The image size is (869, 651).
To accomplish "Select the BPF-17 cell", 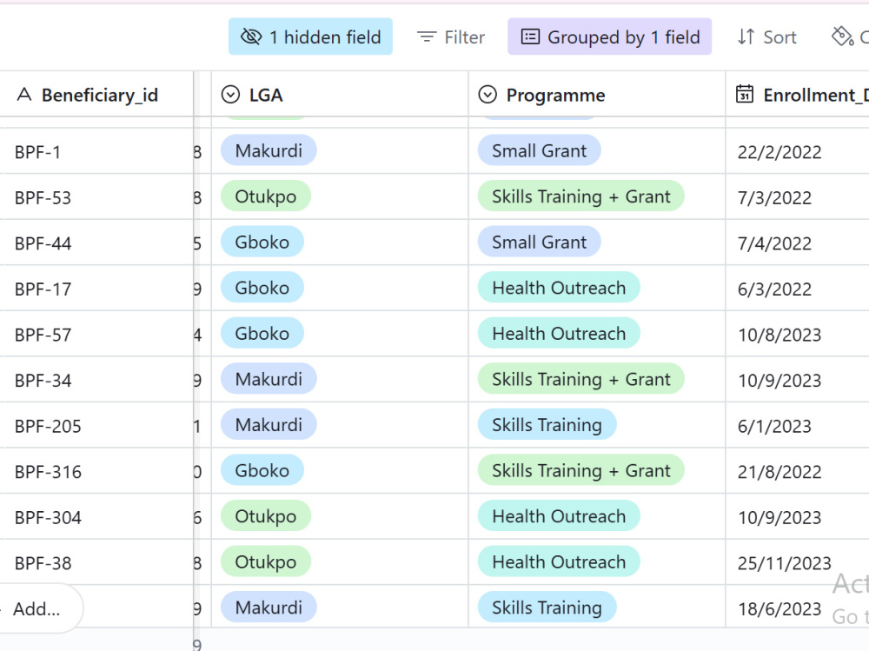I will [96, 289].
